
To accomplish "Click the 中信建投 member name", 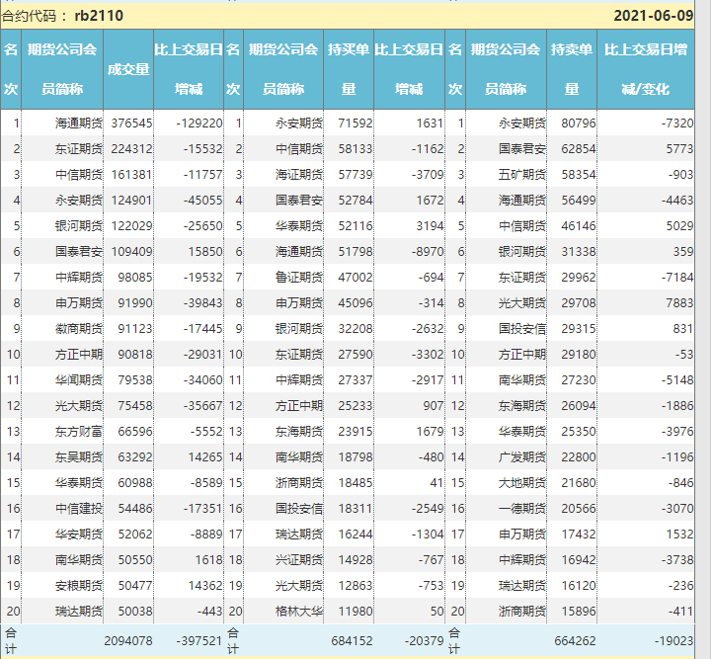I will 79,509.
